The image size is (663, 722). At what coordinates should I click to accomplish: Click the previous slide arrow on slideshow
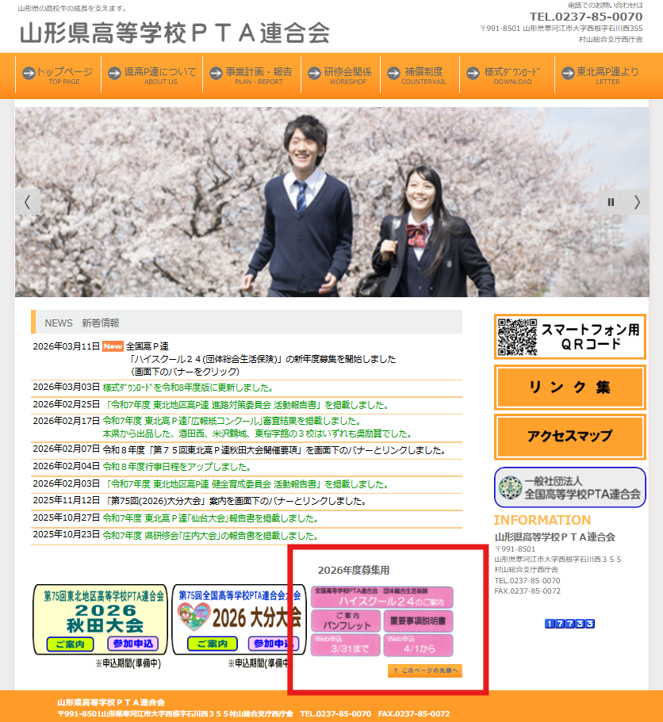(x=27, y=202)
